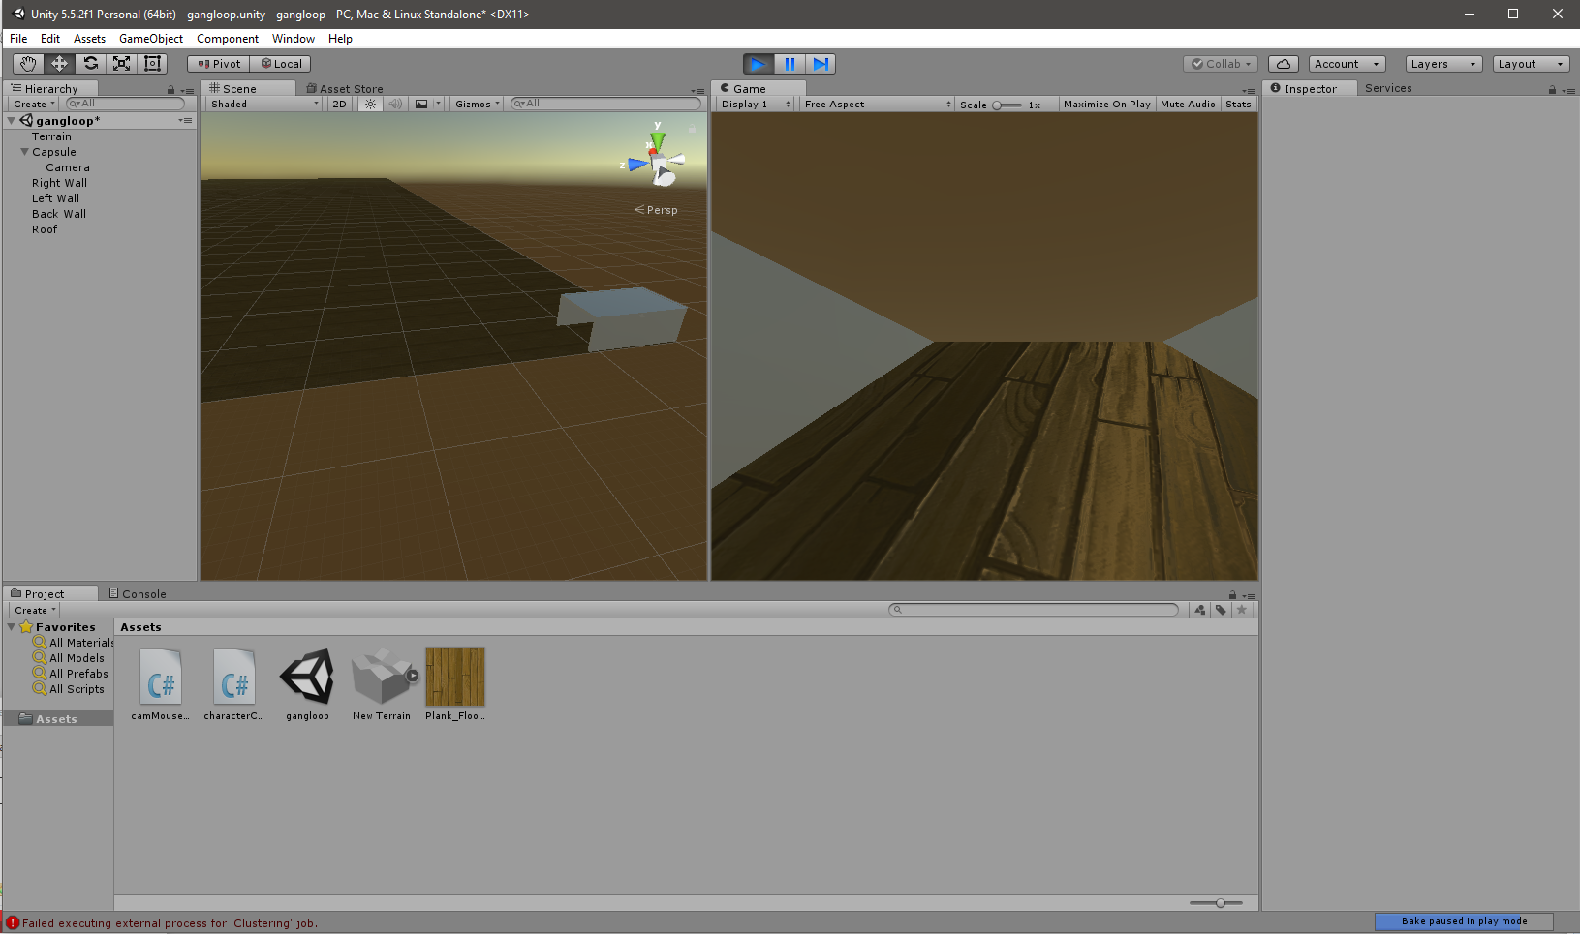Search by label in Project panel
1580x934 pixels.
[1221, 610]
